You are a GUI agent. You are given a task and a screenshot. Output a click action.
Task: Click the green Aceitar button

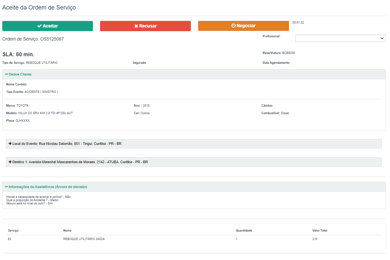tap(47, 26)
